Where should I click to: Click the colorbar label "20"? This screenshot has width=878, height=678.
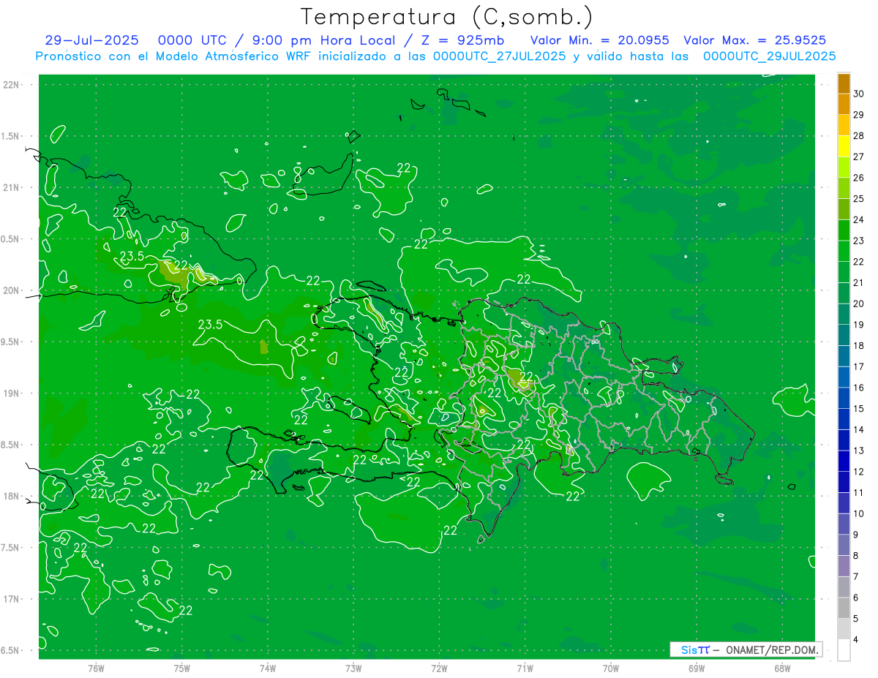[x=858, y=304]
